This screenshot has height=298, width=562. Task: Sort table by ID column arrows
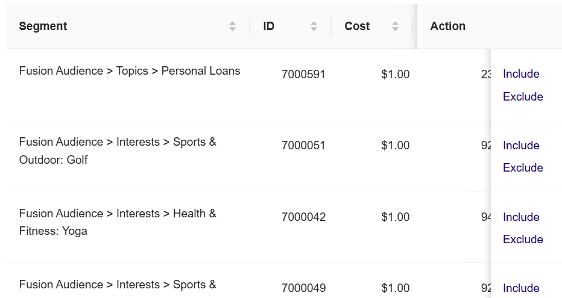[314, 26]
